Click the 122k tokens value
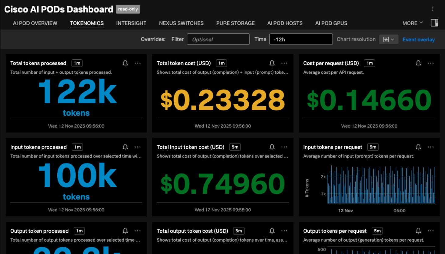This screenshot has height=254, width=445. [77, 92]
